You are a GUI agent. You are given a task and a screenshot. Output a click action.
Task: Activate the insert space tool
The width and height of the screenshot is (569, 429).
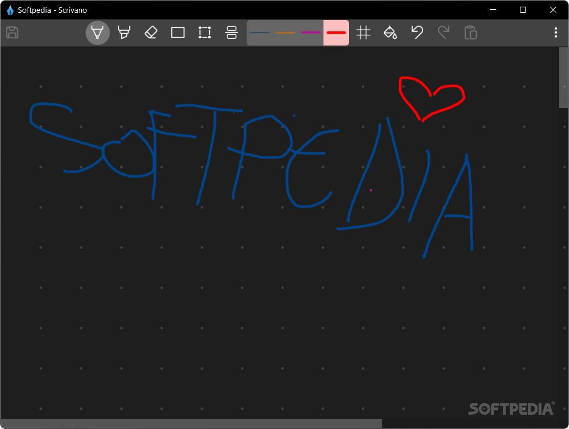231,33
